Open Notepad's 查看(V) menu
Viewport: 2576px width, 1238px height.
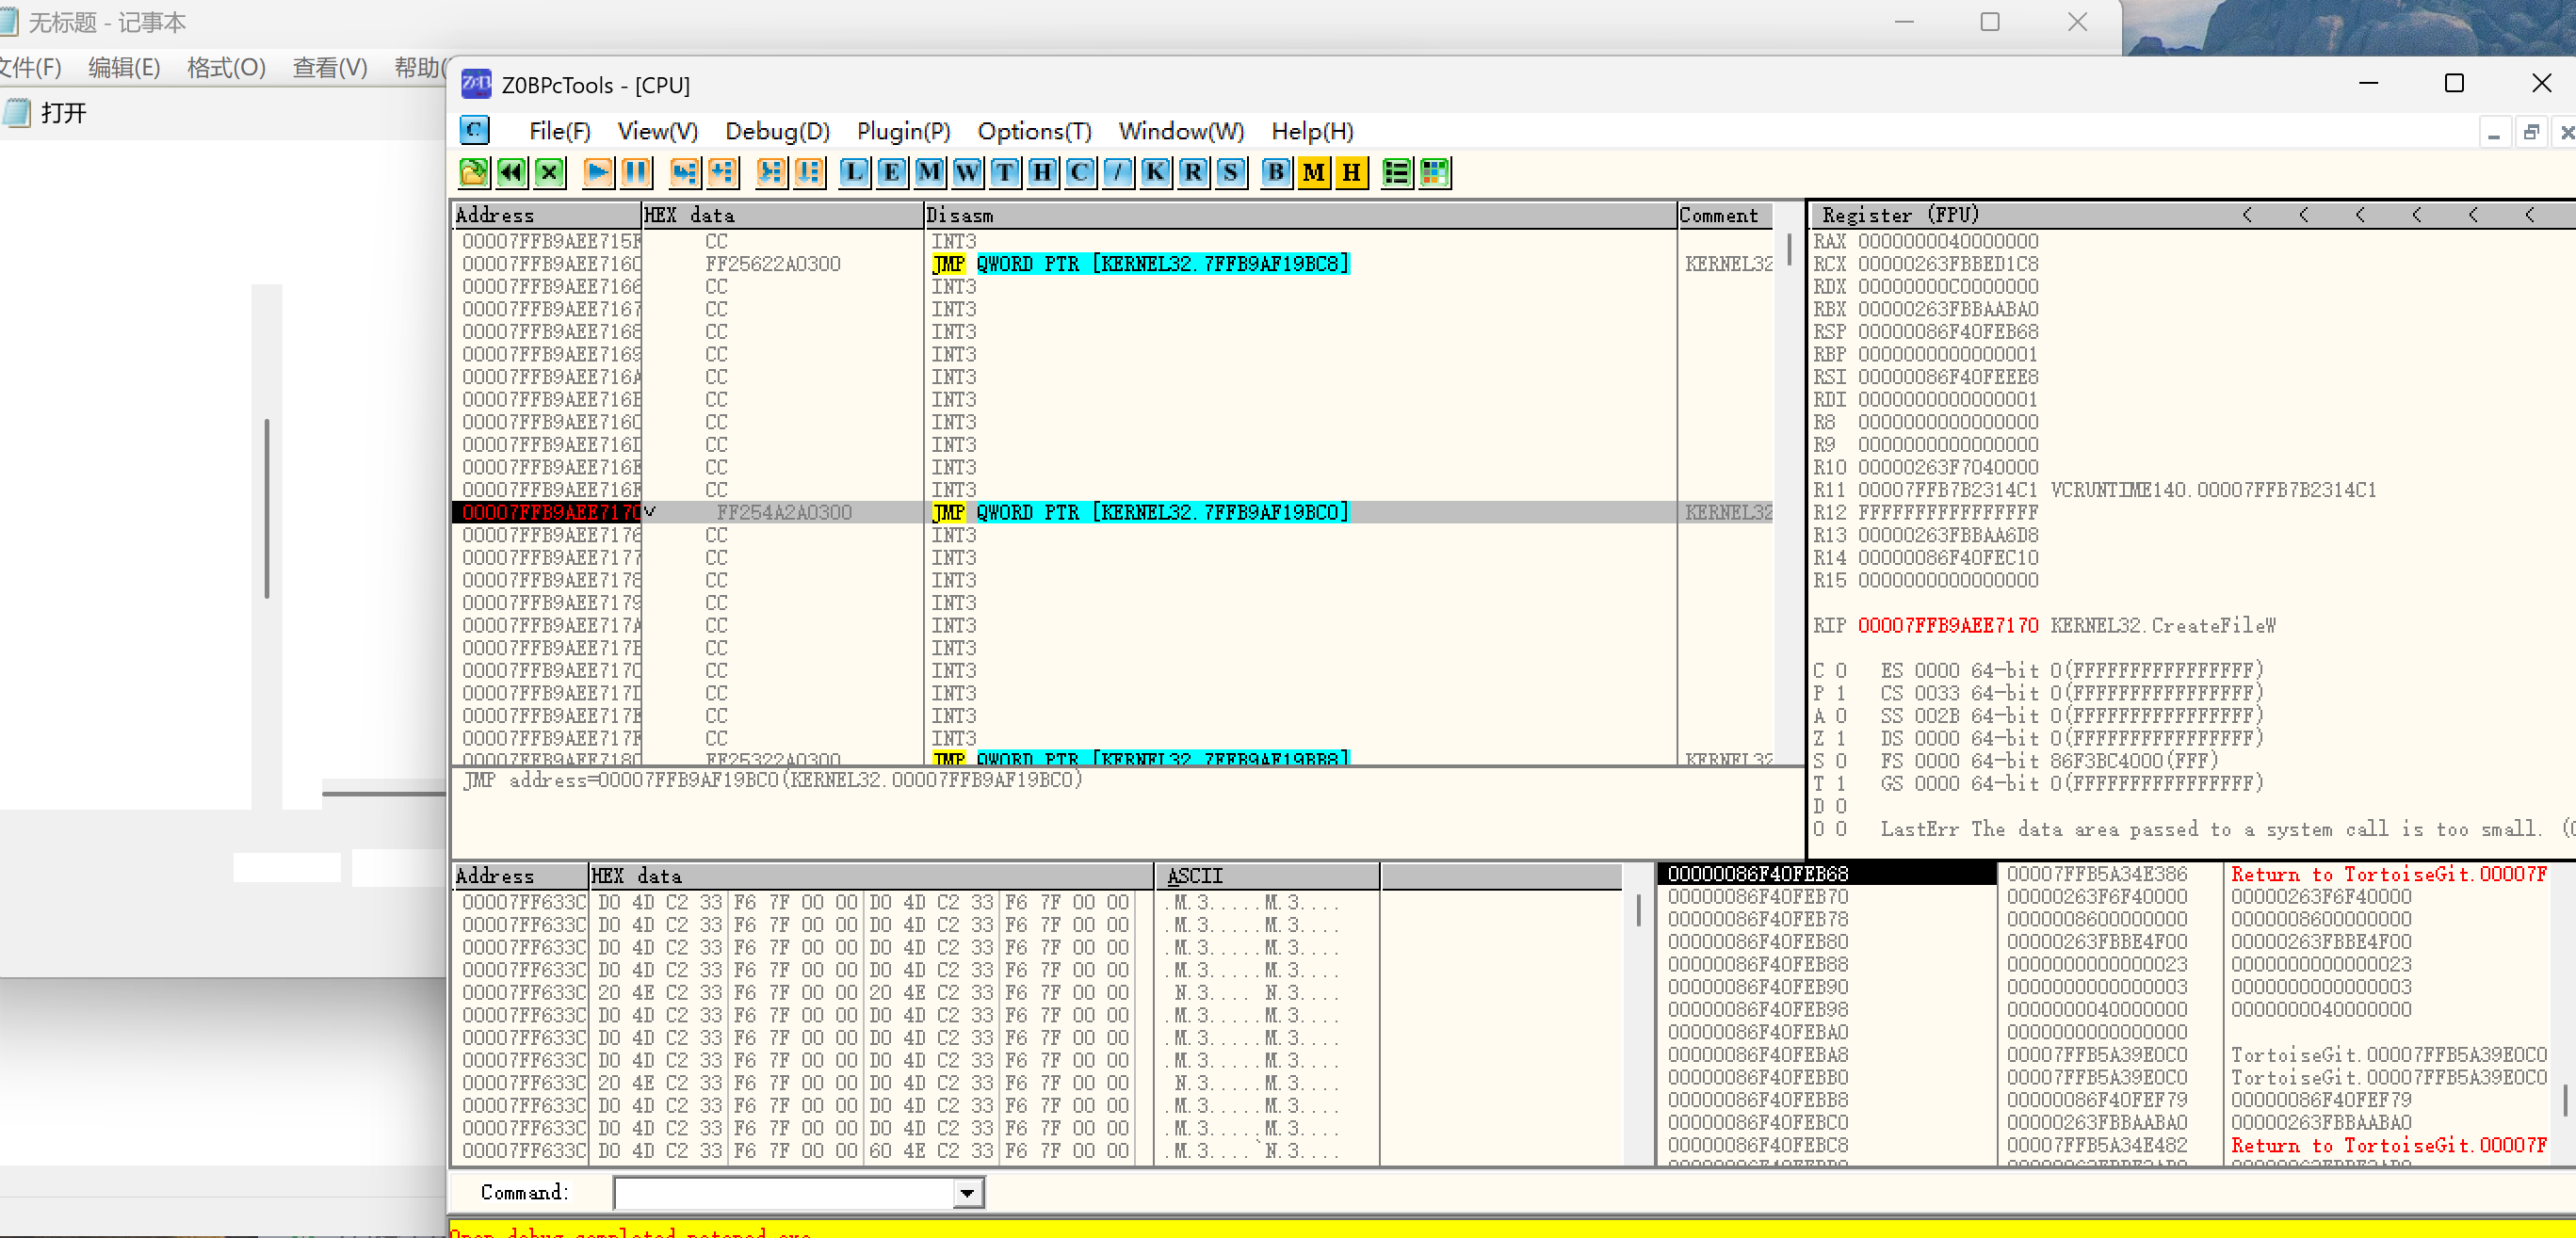(330, 67)
